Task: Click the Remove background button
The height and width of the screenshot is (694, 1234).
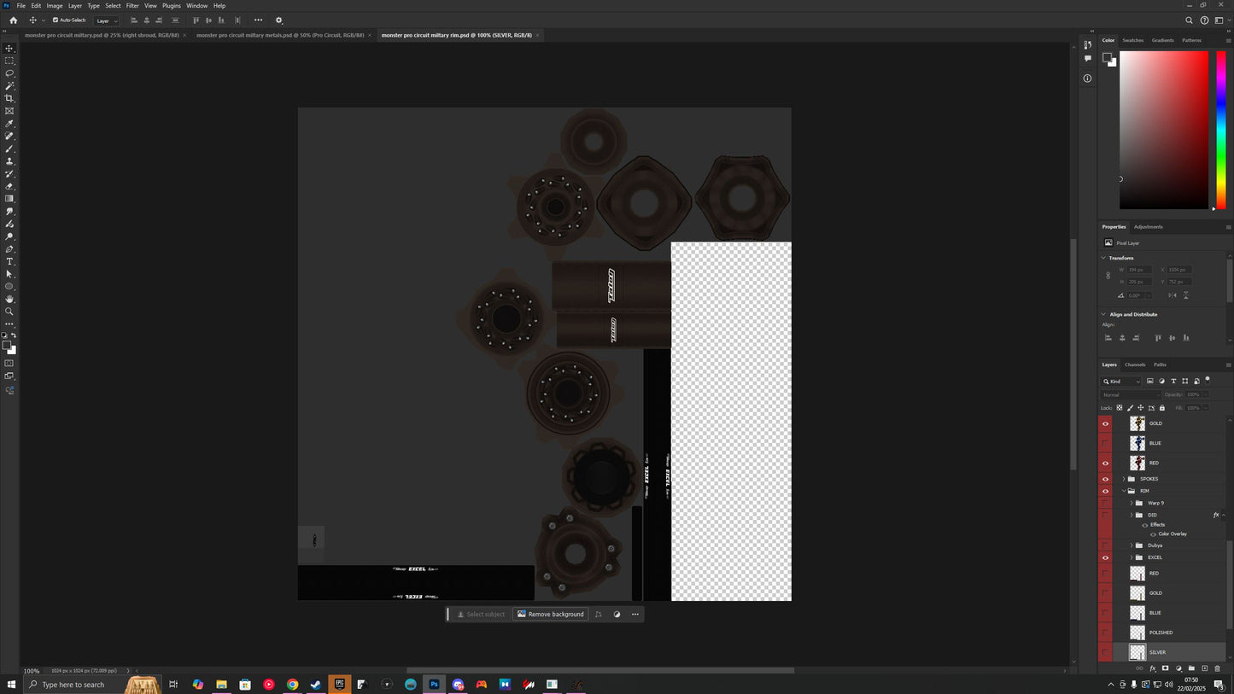Action: pyautogui.click(x=550, y=614)
